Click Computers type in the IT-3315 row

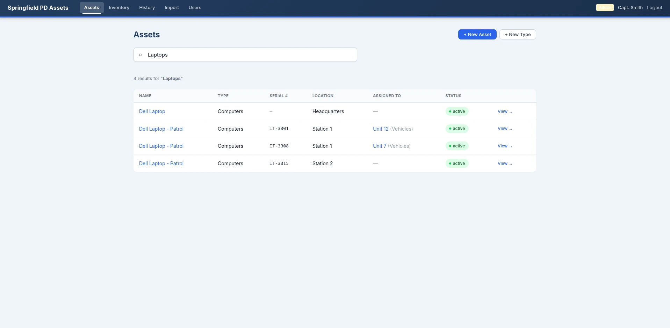coord(230,163)
